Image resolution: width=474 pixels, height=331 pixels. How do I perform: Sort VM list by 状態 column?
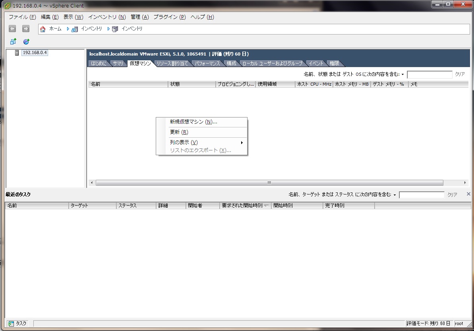[192, 84]
